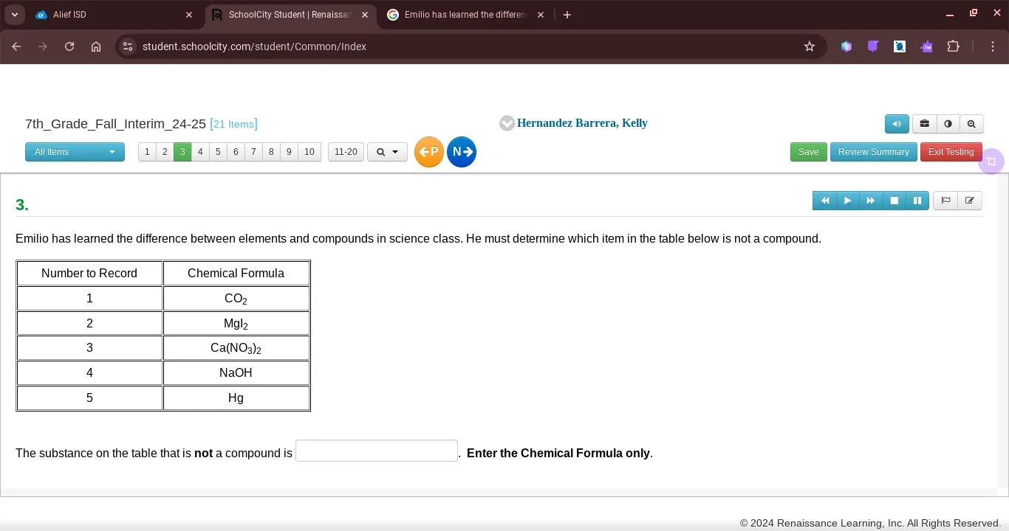Expand the student name chevron

point(507,123)
